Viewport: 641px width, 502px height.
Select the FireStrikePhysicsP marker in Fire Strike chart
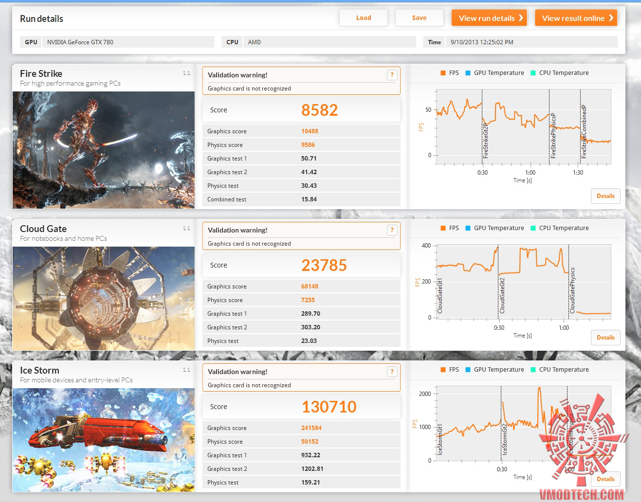pos(553,136)
